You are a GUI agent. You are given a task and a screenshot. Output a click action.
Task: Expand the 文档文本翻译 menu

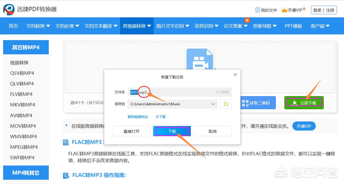(101, 26)
